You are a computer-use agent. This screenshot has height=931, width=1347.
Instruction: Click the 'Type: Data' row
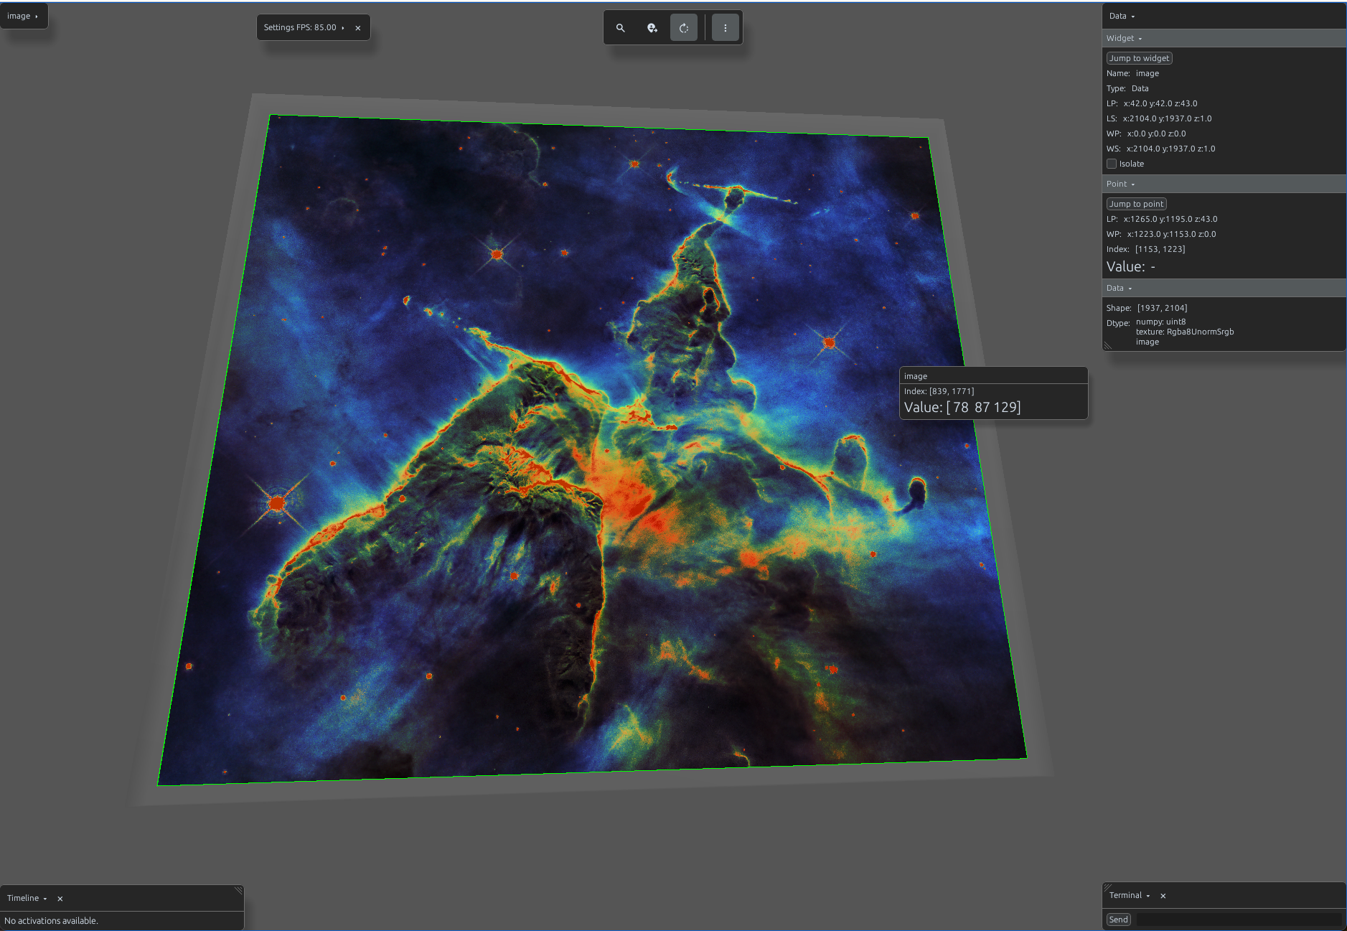coord(1127,88)
